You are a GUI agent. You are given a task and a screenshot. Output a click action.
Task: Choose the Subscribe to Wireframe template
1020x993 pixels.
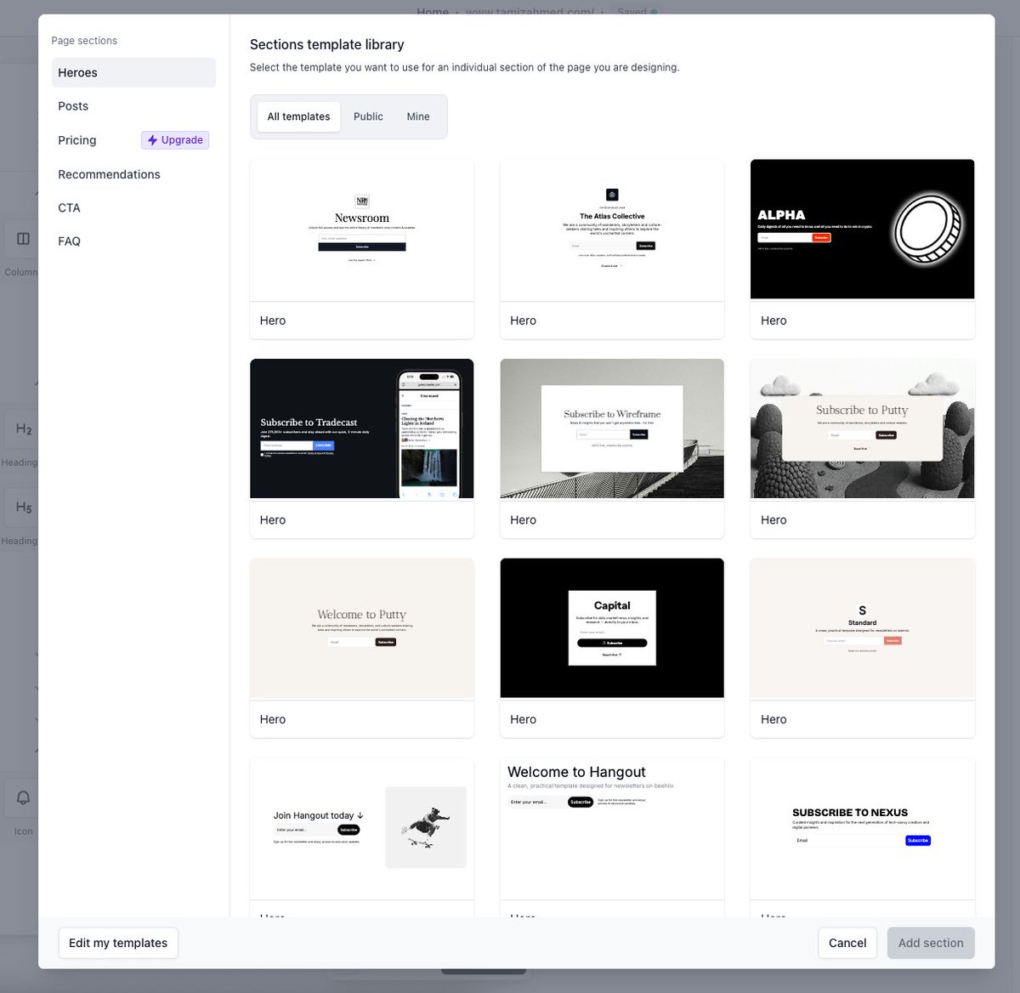[x=612, y=448]
